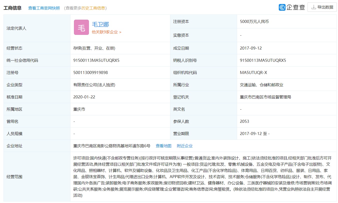
Task: Click the 参保人数 value 2053
Action: click(x=244, y=122)
